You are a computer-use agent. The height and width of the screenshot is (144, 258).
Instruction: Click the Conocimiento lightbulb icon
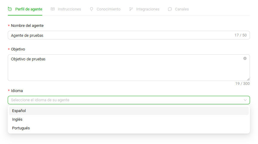coord(91,9)
